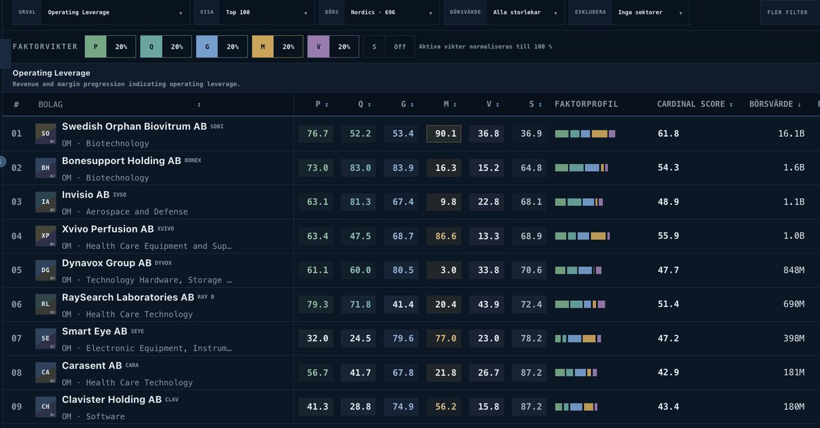This screenshot has height=428, width=820.
Task: Open Xvivo Perfusion AB company
Action: [108, 229]
